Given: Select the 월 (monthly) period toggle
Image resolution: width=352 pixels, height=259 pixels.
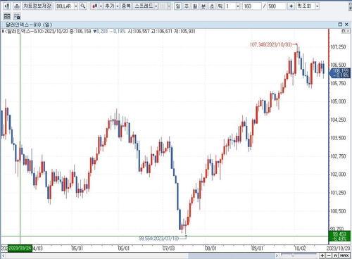Looking at the screenshot, I should pos(195,6).
